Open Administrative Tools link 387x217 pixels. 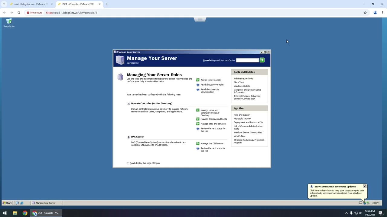point(243,79)
